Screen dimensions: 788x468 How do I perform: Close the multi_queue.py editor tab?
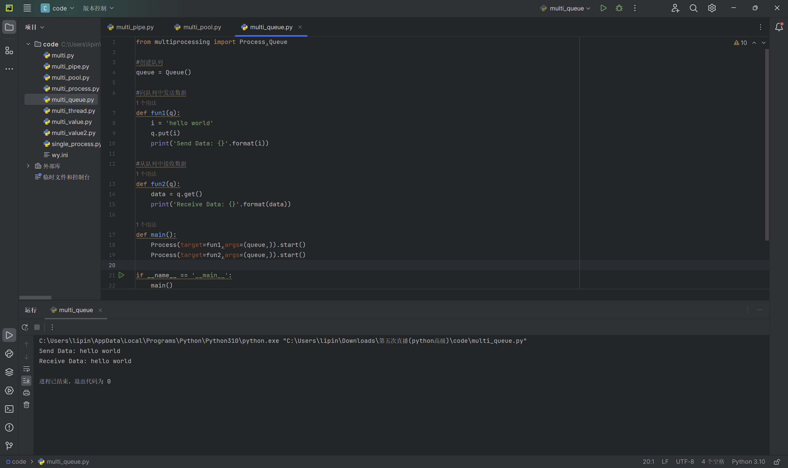300,27
